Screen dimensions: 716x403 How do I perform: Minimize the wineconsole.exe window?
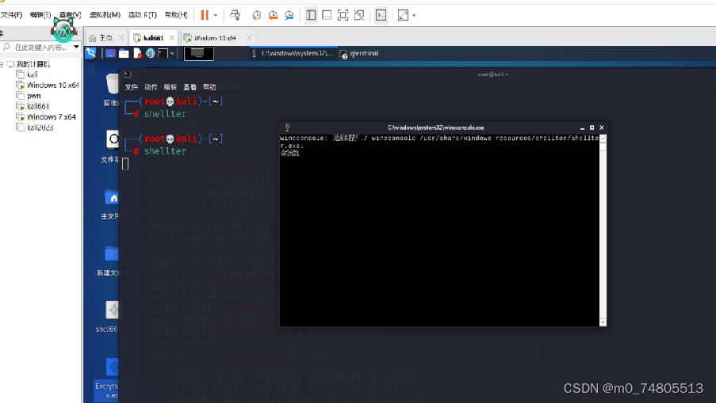tap(582, 128)
